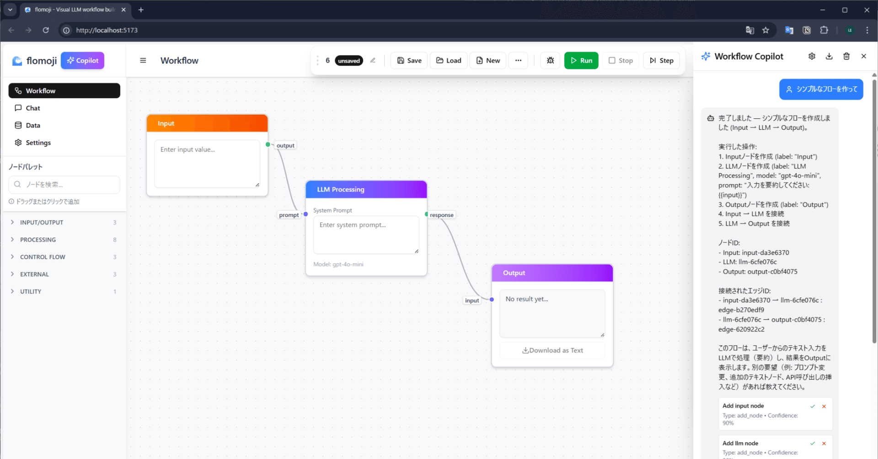Viewport: 878px width, 459px height.
Task: Open Copilot settings via the gear icon
Action: (812, 56)
